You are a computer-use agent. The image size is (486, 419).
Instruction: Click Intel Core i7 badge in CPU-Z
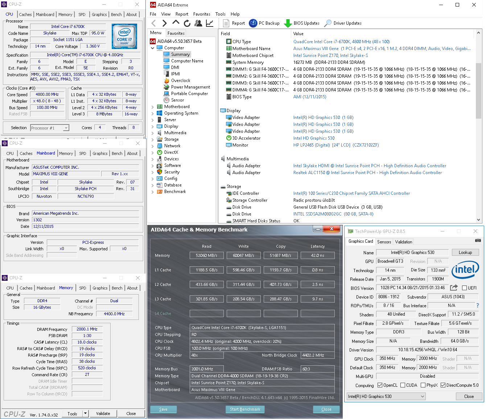124,36
